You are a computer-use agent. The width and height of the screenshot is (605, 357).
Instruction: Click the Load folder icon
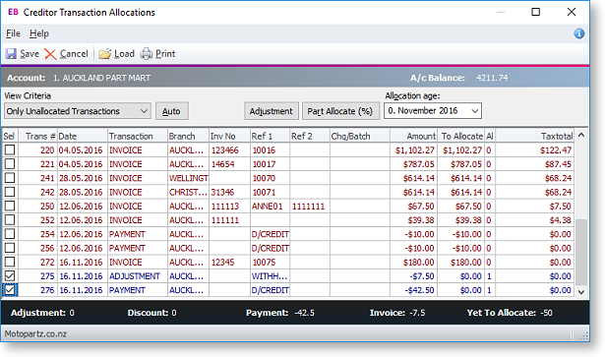point(104,54)
